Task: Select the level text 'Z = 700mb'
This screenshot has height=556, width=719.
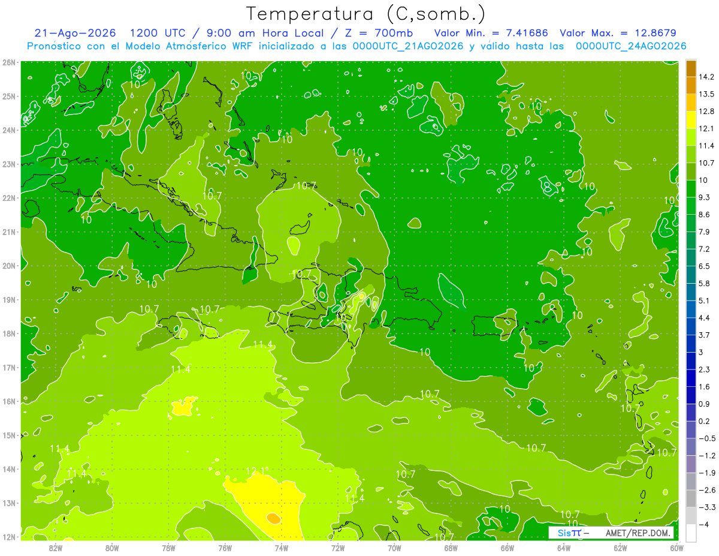Action: tap(379, 33)
